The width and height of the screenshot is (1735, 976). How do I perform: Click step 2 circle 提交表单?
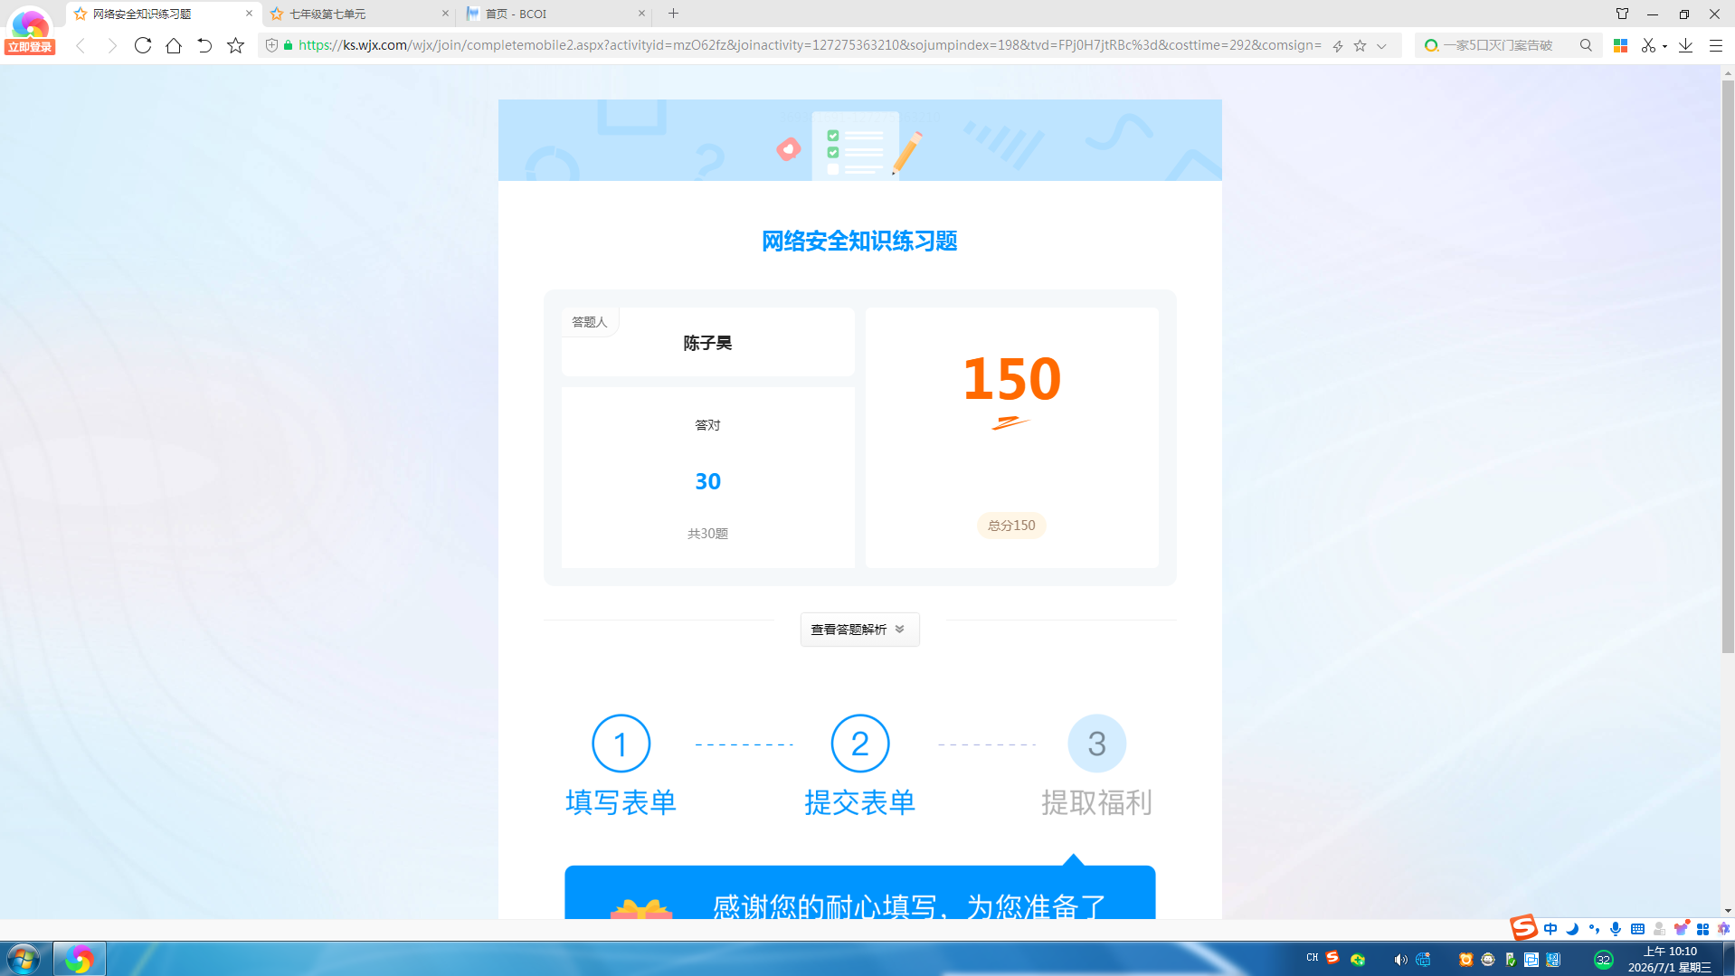pos(859,744)
